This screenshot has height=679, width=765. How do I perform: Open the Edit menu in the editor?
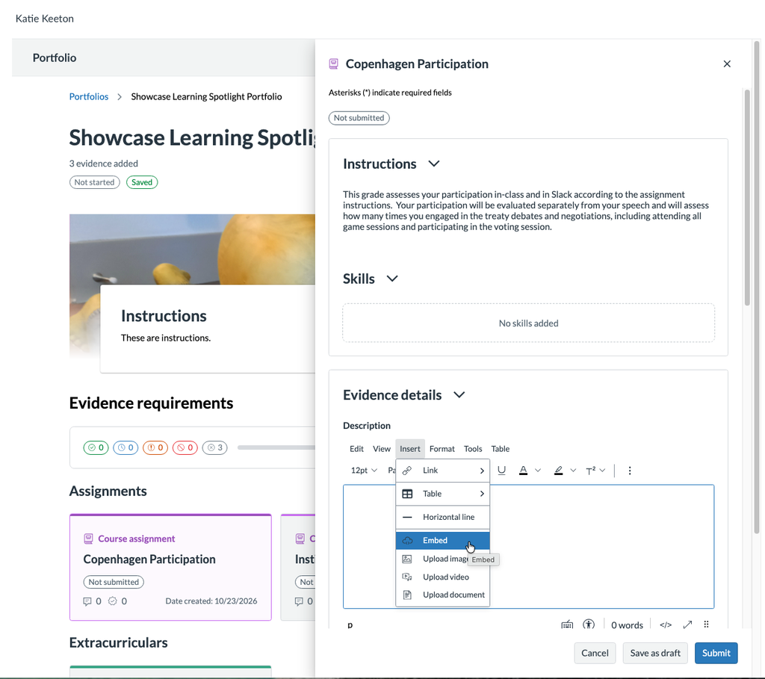click(x=356, y=449)
